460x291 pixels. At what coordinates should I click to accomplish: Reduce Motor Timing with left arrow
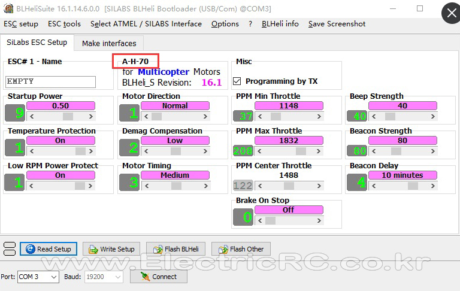point(147,186)
